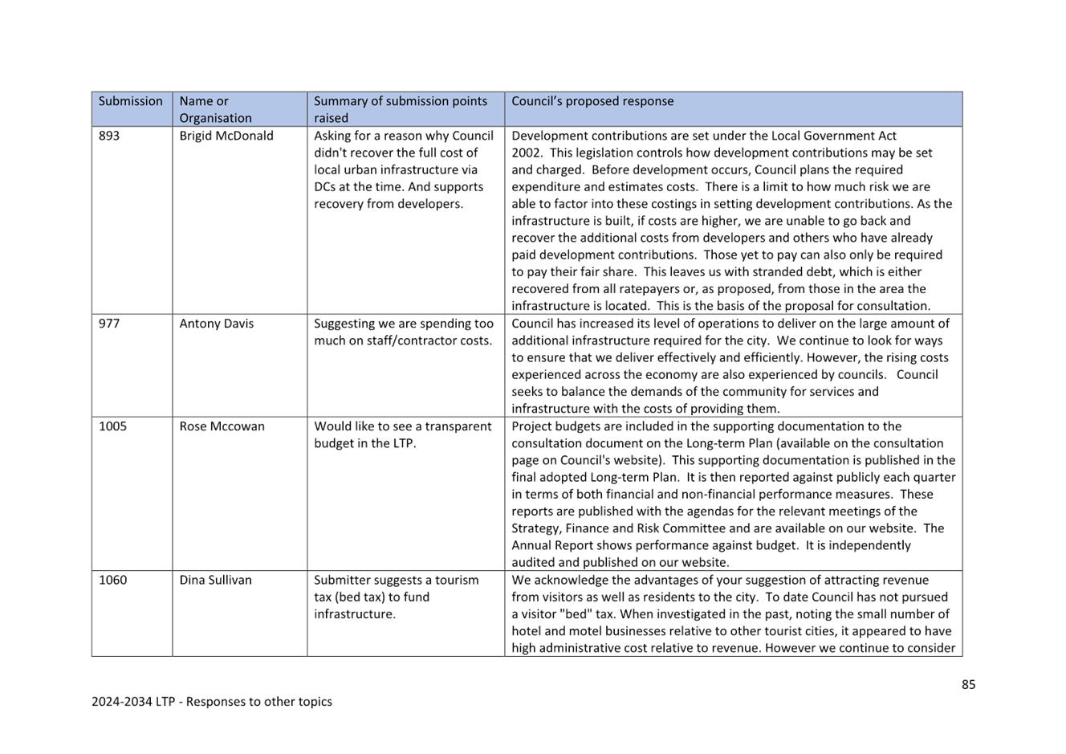Click the name Brigid McDonald
1066x754 pixels.
226,136
